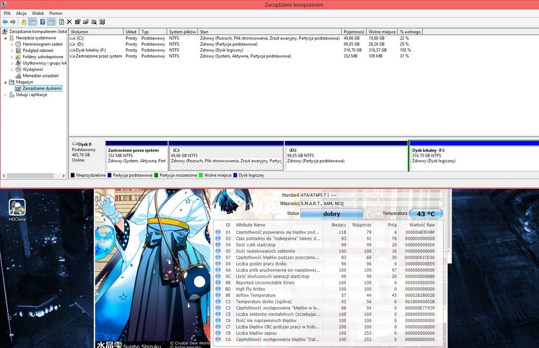Click the Usługi i aplikacje tree icon
The width and height of the screenshot is (539, 348).
click(x=12, y=95)
